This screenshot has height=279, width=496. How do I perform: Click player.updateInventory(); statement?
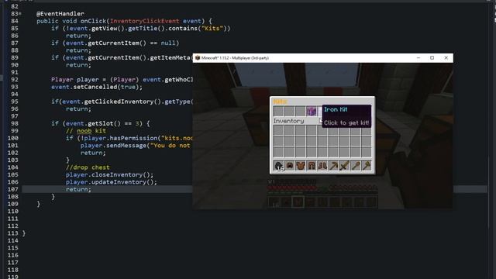click(112, 182)
